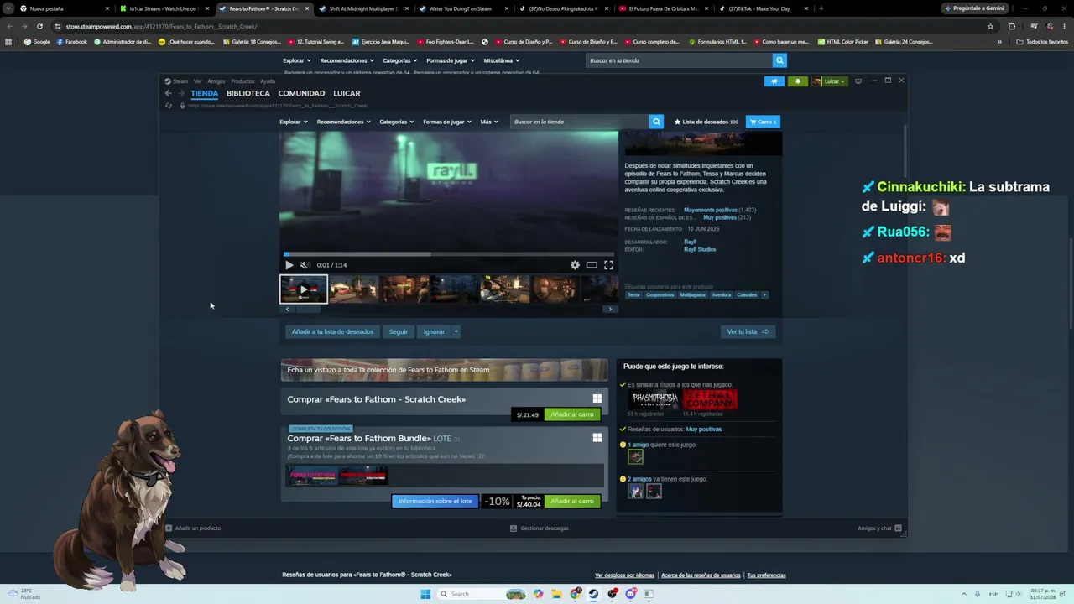The height and width of the screenshot is (604, 1074).
Task: Open 'Ver tu lista' button
Action: [748, 331]
